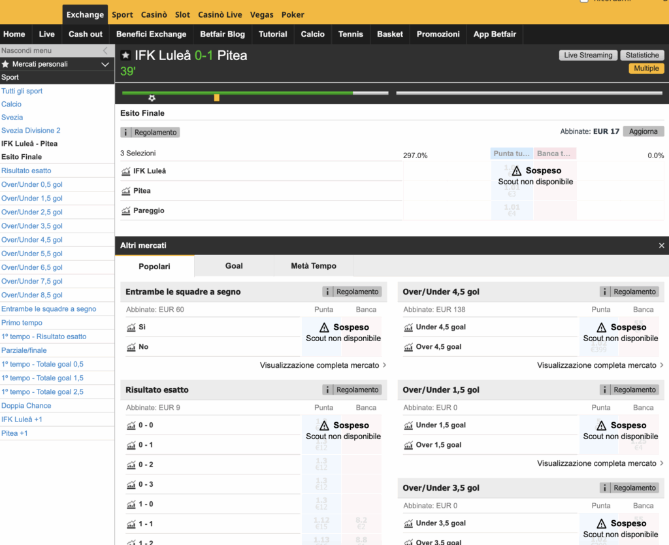Image resolution: width=669 pixels, height=545 pixels.
Task: Open the Poker section
Action: (x=293, y=14)
